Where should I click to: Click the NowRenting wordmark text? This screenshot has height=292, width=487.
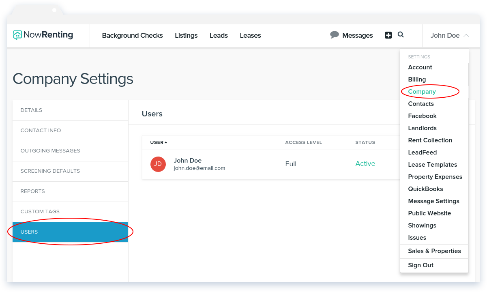(x=48, y=35)
